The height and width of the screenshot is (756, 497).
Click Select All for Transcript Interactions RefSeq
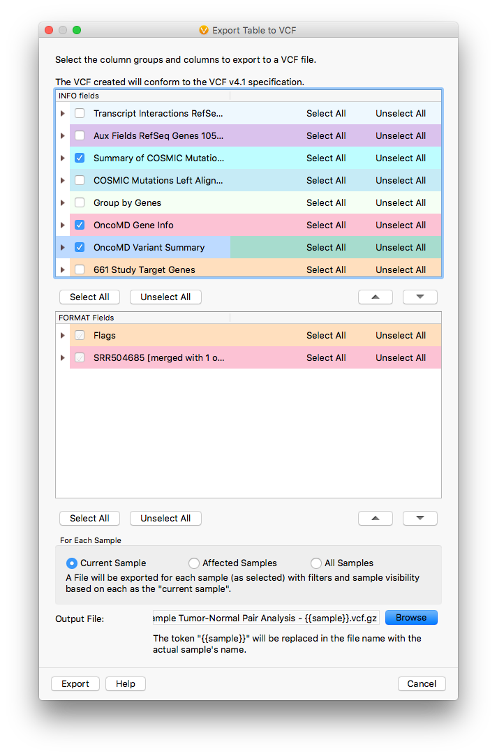pyautogui.click(x=326, y=113)
